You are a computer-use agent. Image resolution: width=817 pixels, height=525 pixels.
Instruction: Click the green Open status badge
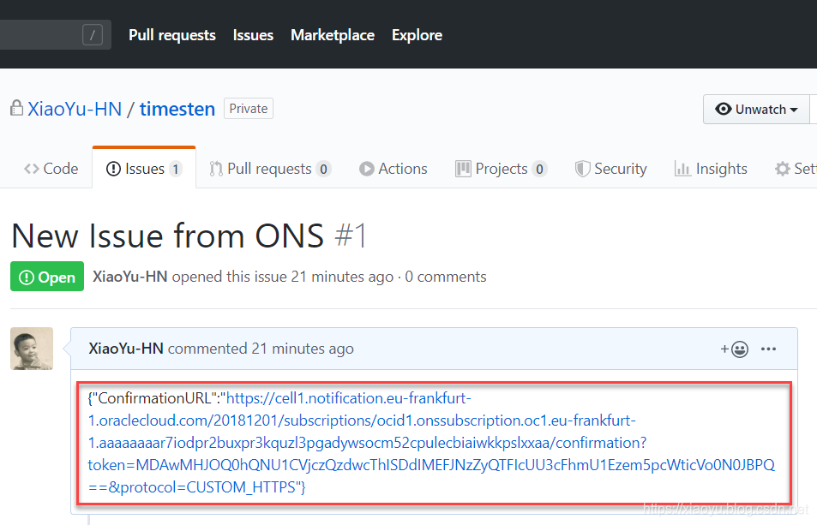[x=47, y=277]
